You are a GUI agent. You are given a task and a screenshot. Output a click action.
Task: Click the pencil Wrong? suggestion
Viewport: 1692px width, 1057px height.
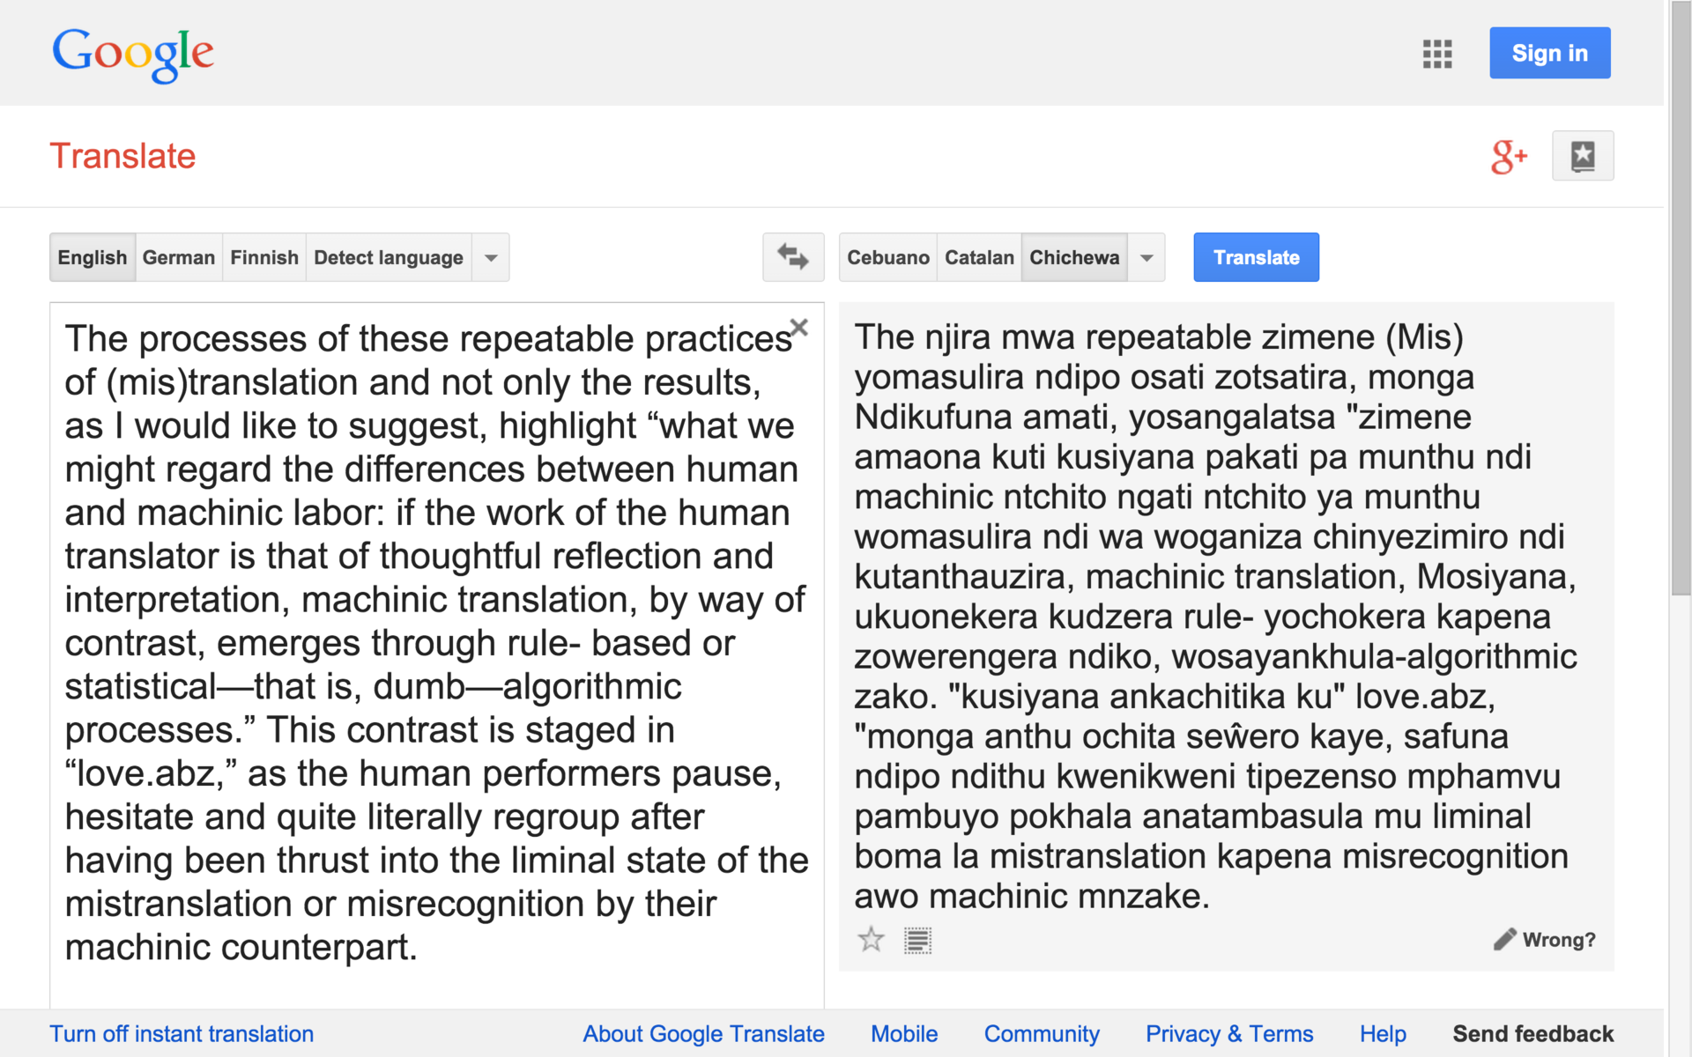pyautogui.click(x=1545, y=940)
